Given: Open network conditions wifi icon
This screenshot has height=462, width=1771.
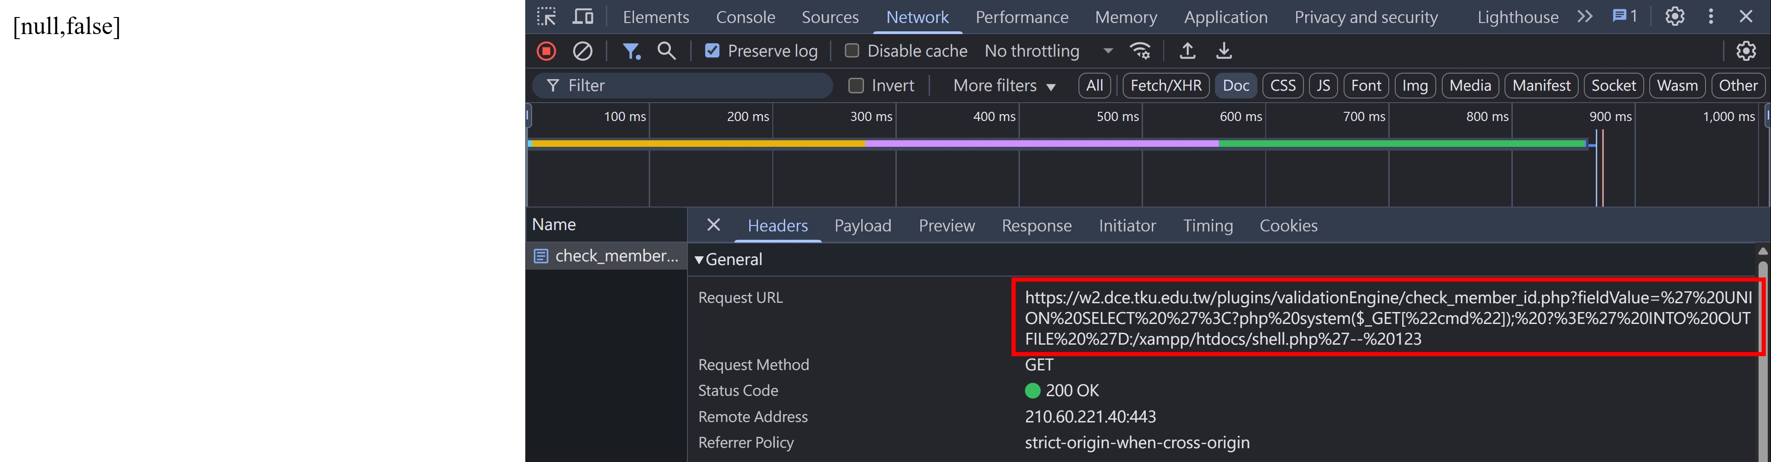Looking at the screenshot, I should pos(1141,51).
